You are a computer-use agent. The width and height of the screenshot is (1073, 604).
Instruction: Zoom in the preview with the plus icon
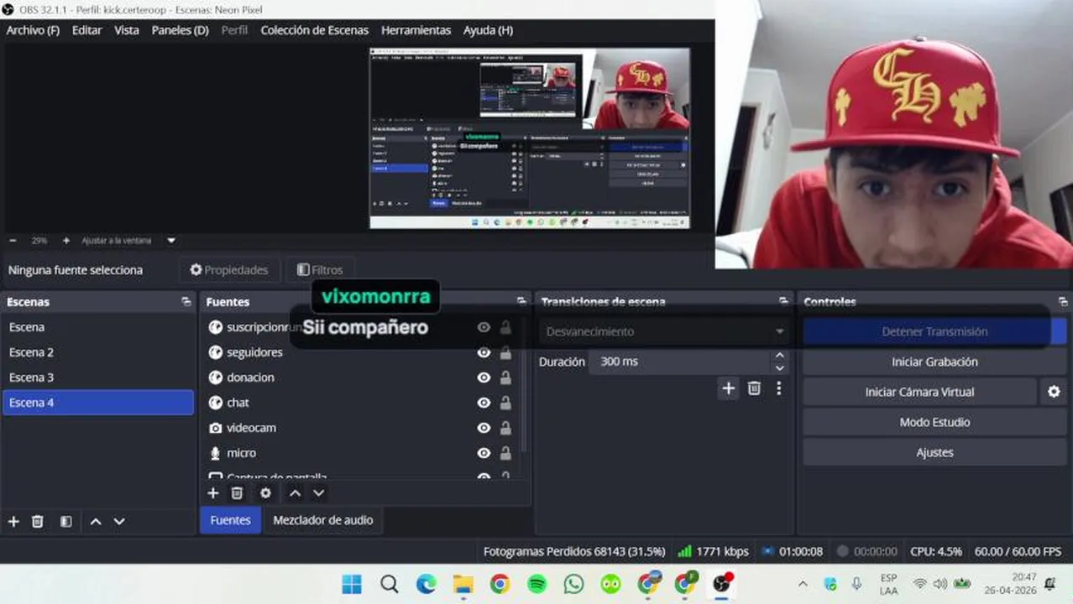pos(66,240)
